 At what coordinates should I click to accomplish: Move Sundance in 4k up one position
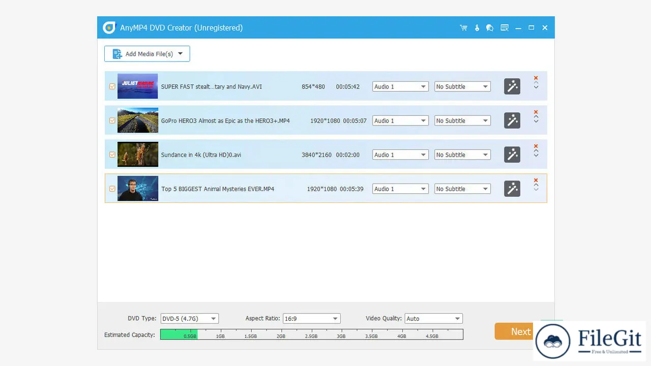coord(536,151)
